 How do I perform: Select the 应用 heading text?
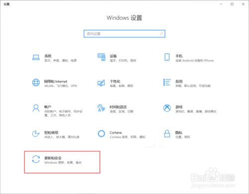click(x=179, y=81)
